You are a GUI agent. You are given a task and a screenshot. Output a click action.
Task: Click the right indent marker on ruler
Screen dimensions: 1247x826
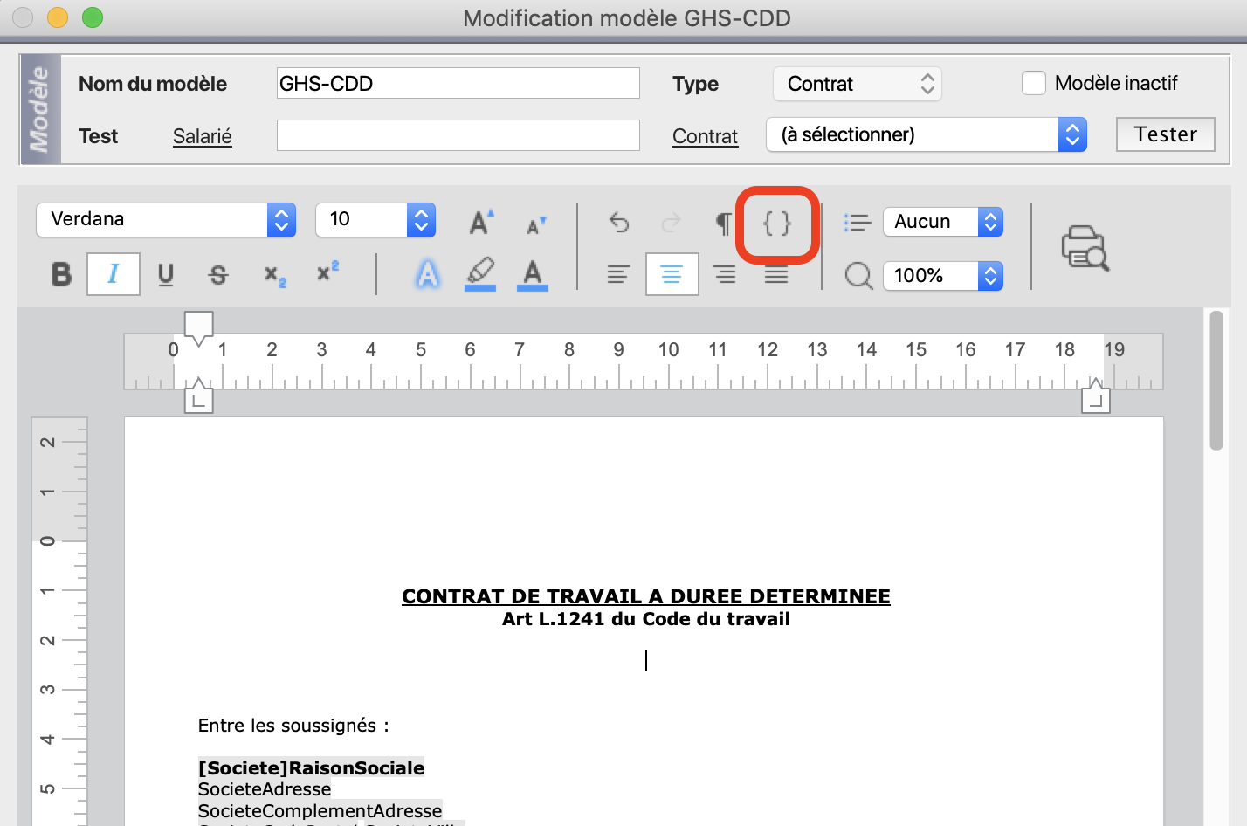(x=1095, y=396)
